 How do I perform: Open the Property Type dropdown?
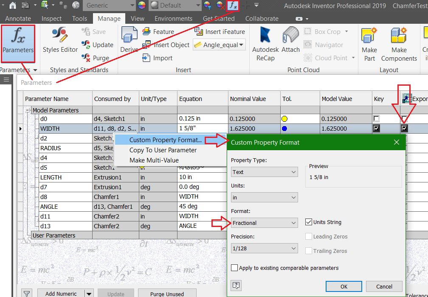pos(264,172)
